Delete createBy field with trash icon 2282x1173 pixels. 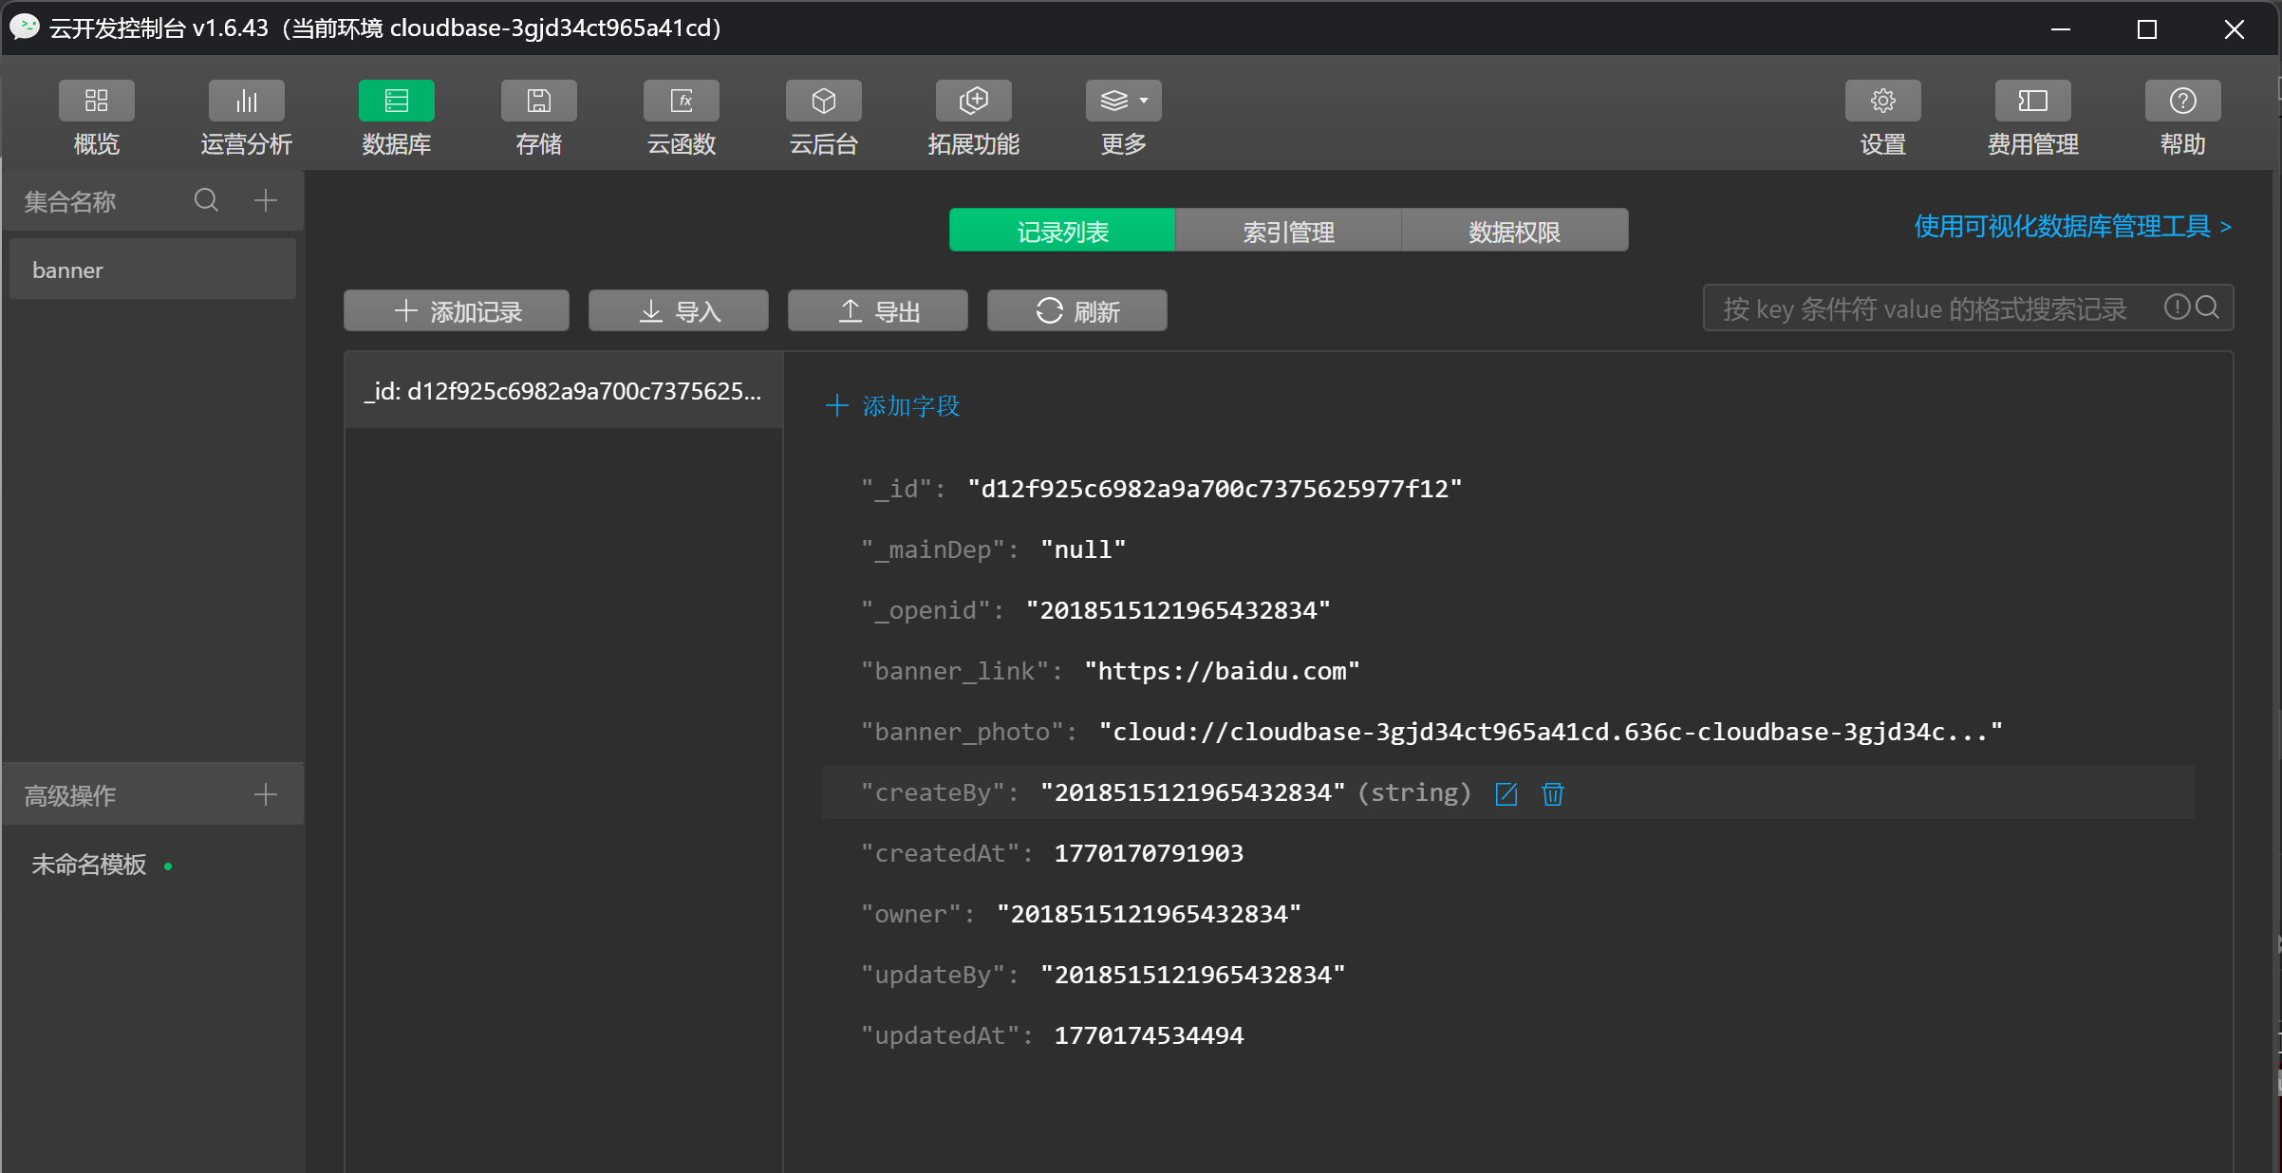pyautogui.click(x=1553, y=793)
